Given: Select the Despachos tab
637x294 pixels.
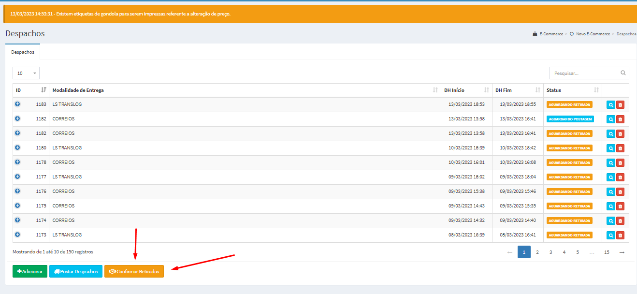Looking at the screenshot, I should click(23, 52).
